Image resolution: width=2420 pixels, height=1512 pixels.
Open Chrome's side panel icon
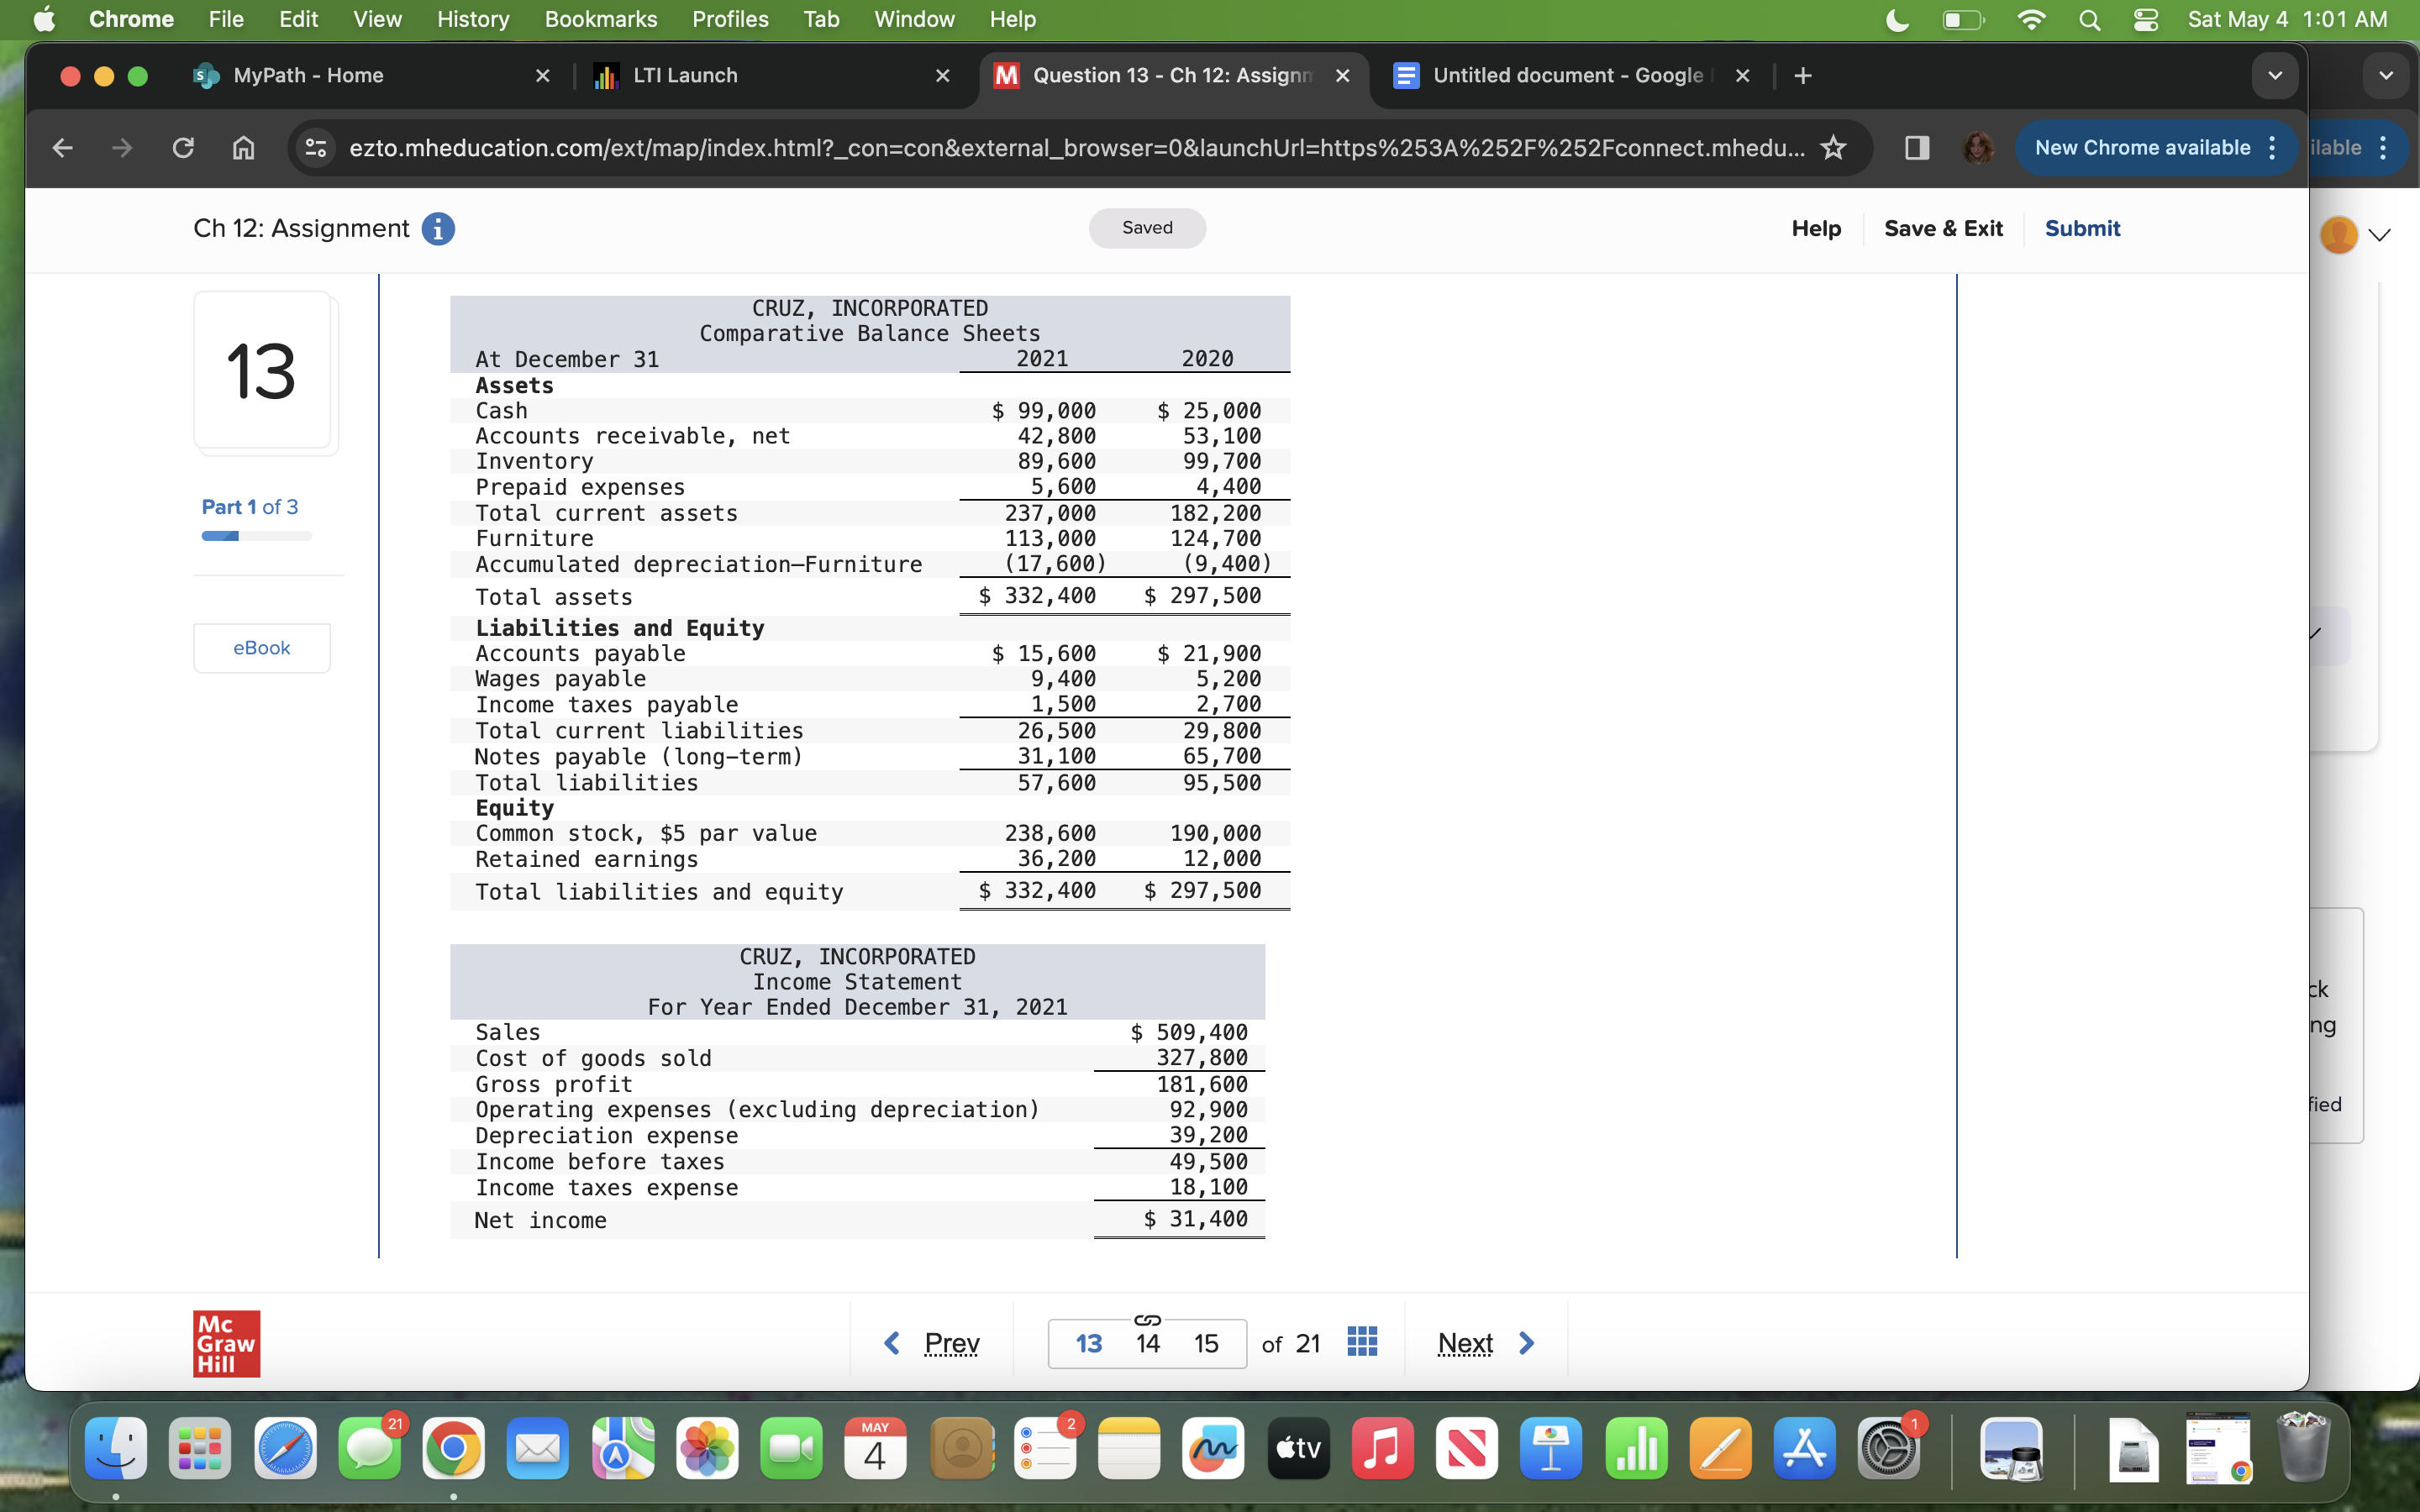1916,148
